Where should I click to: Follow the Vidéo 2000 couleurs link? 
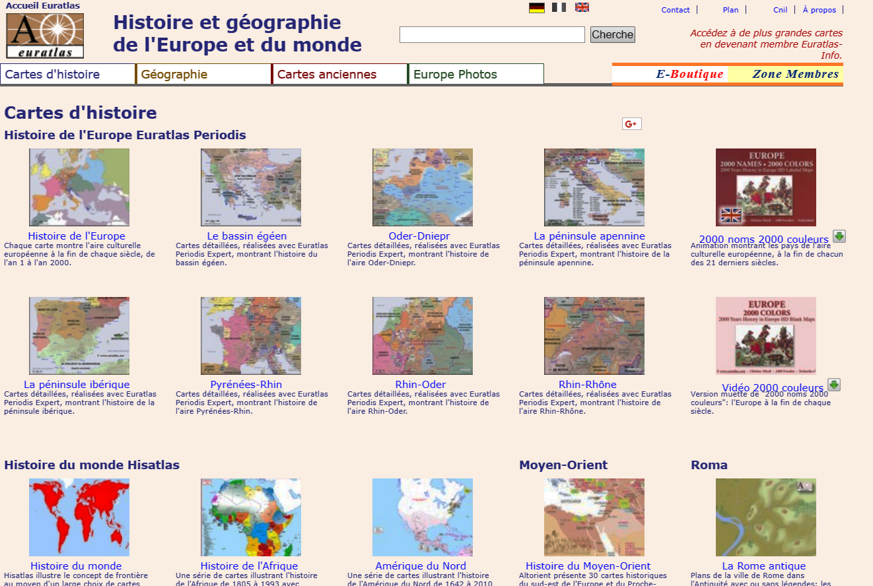click(773, 388)
